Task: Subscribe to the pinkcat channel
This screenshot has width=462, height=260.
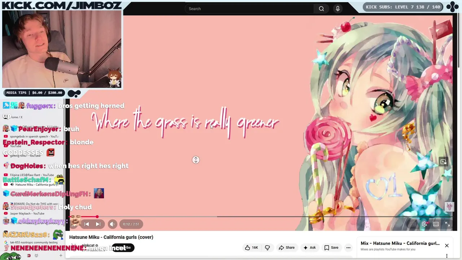Action: click(x=123, y=248)
